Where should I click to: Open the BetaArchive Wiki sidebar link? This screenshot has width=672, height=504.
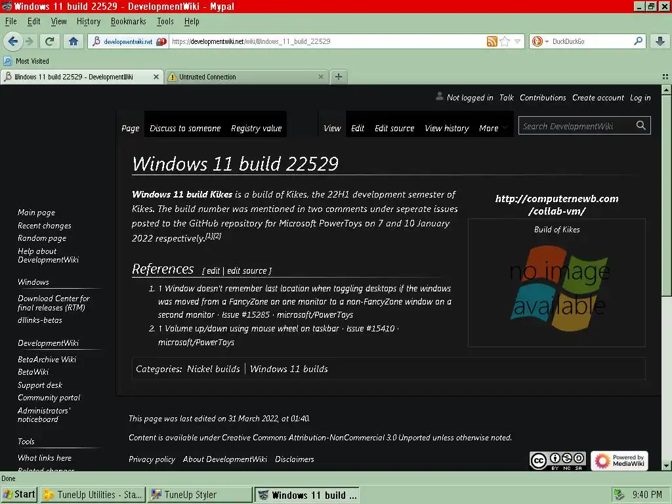point(47,360)
